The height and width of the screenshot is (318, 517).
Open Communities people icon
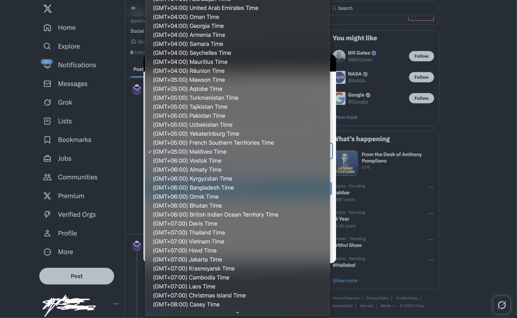[47, 177]
